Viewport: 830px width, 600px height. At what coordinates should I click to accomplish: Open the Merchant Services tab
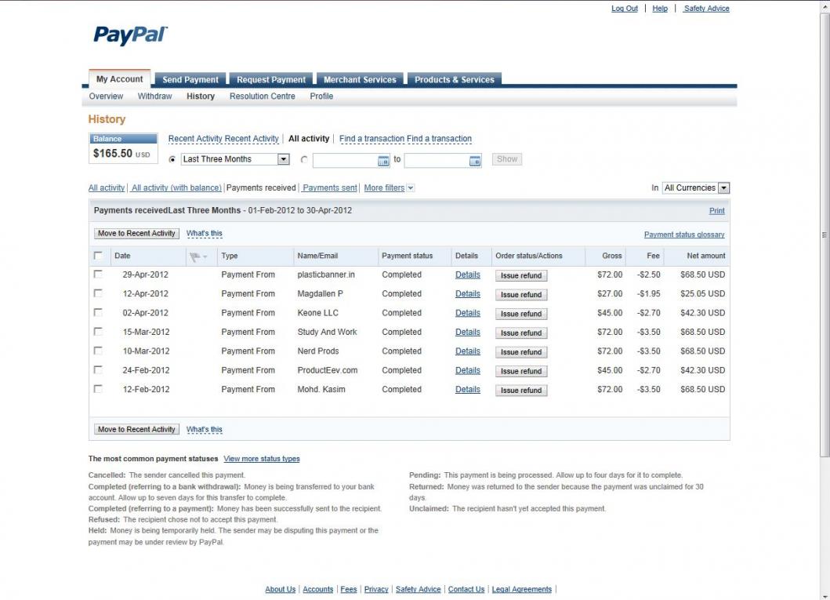tap(360, 79)
